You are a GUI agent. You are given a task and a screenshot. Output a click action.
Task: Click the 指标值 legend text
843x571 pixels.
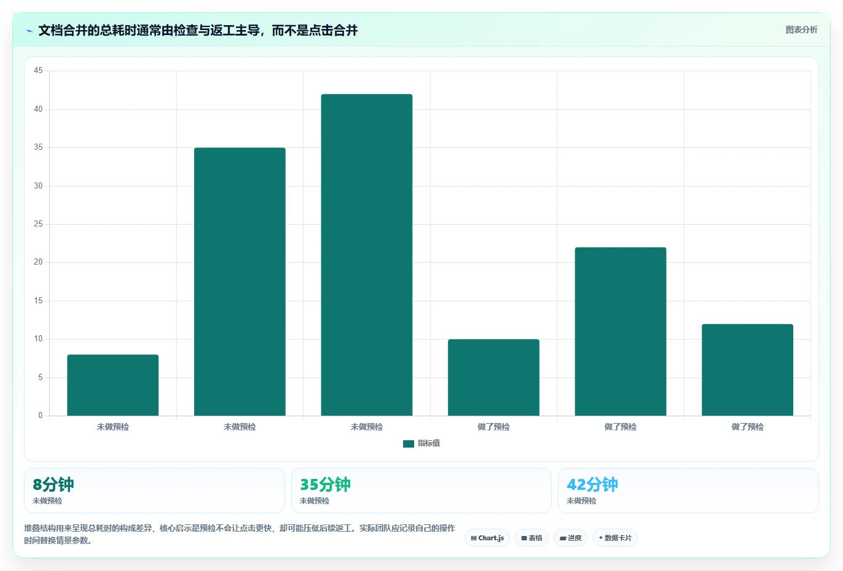[x=429, y=443]
